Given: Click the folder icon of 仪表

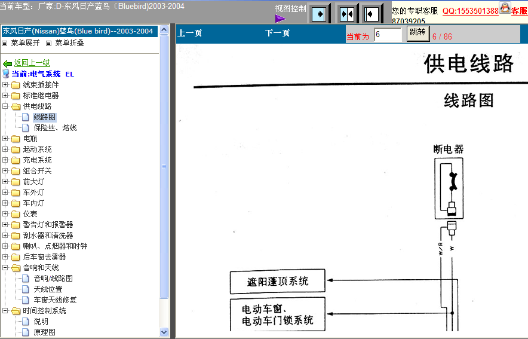Looking at the screenshot, I should click(x=16, y=214).
